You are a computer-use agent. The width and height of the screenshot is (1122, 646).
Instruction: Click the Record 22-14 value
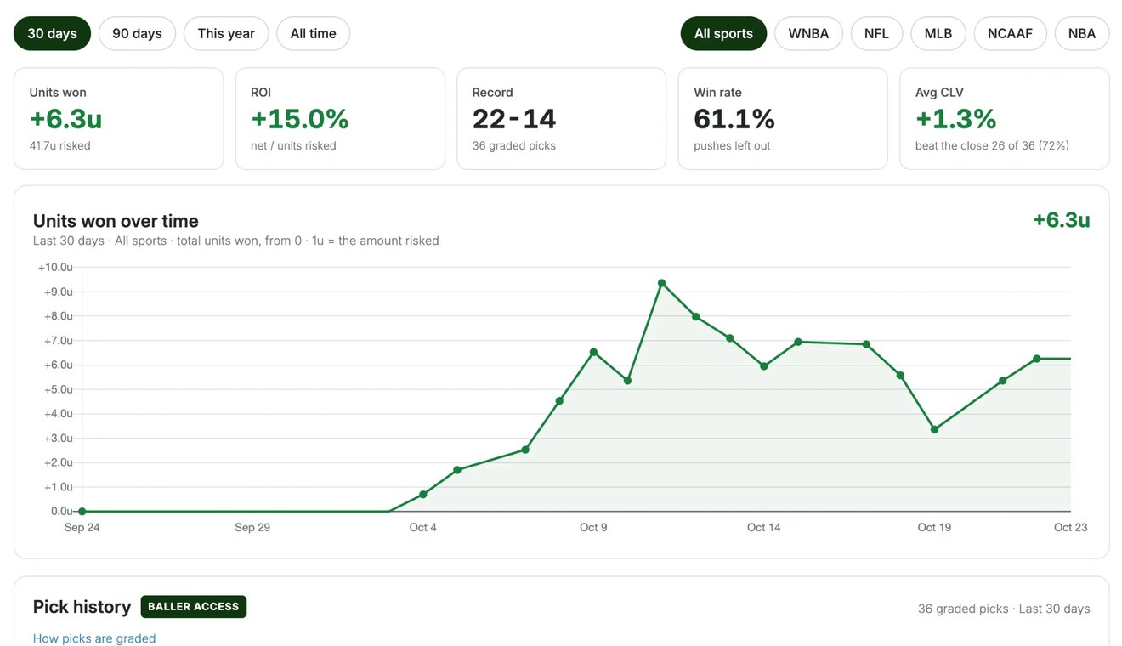(514, 119)
